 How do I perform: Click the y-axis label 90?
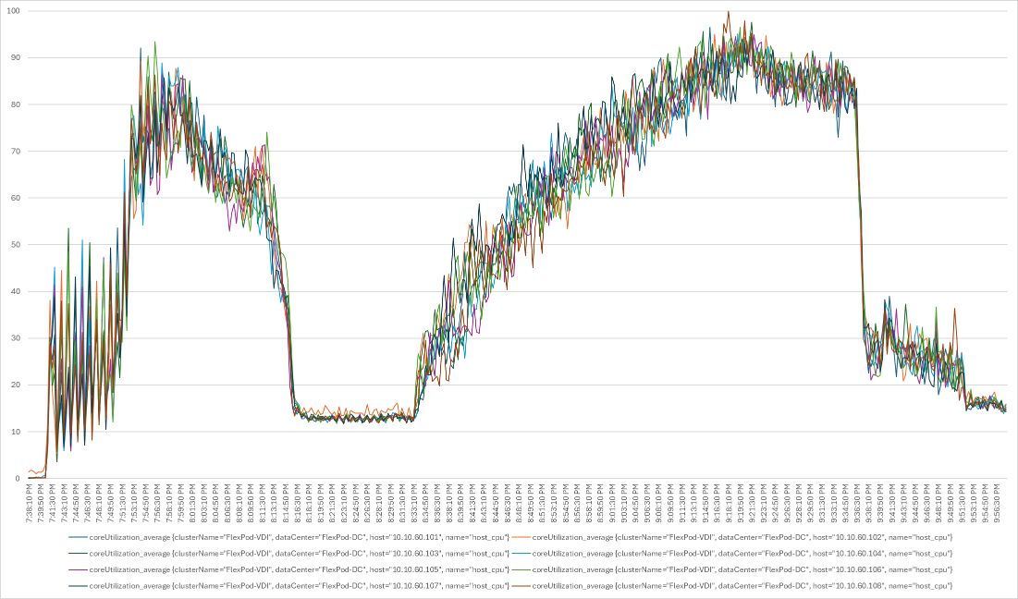pyautogui.click(x=15, y=57)
